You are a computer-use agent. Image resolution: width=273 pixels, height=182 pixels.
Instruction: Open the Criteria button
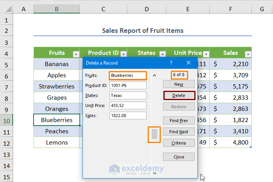pos(179,143)
